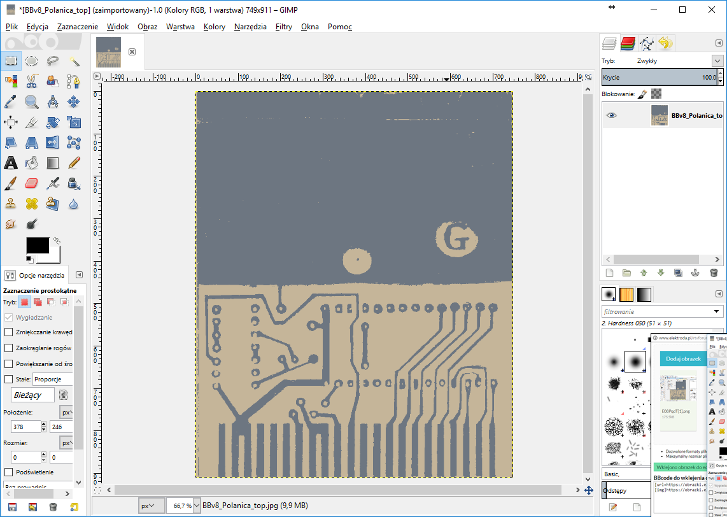Select the Color Picker eyedropper tool
Image resolution: width=727 pixels, height=517 pixels.
coord(11,101)
